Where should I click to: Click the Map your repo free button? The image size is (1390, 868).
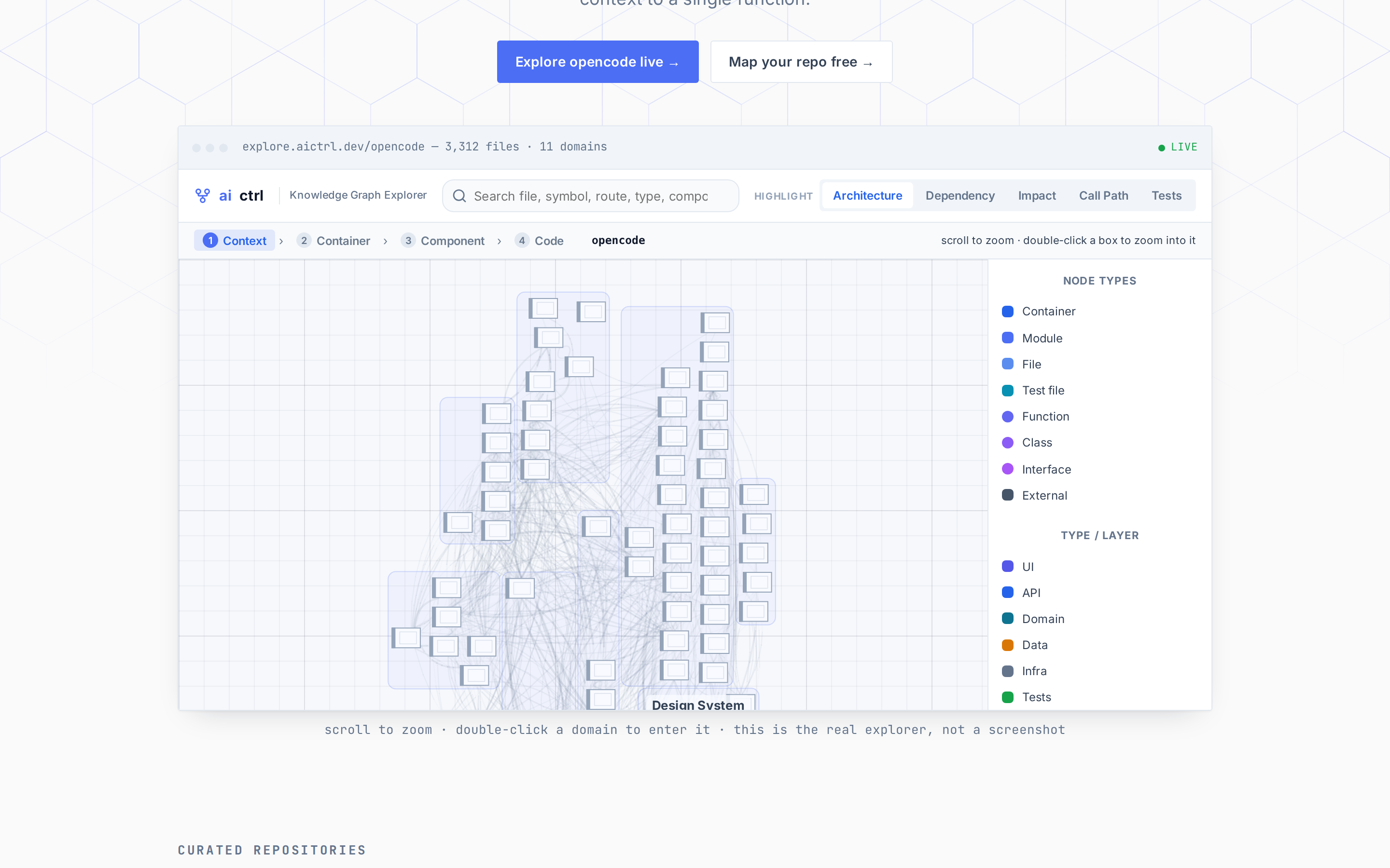coord(801,62)
